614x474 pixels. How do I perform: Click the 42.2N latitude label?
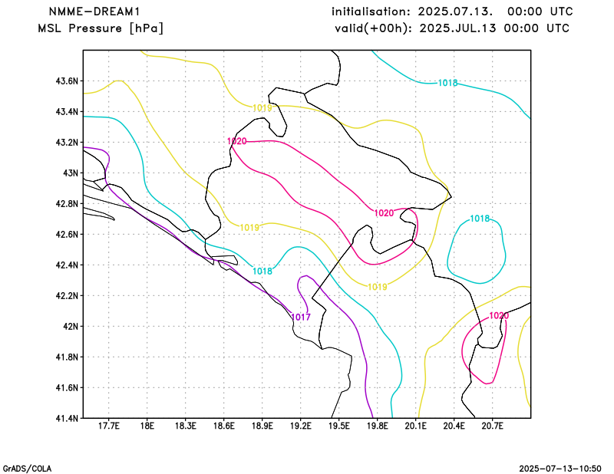[x=67, y=296]
